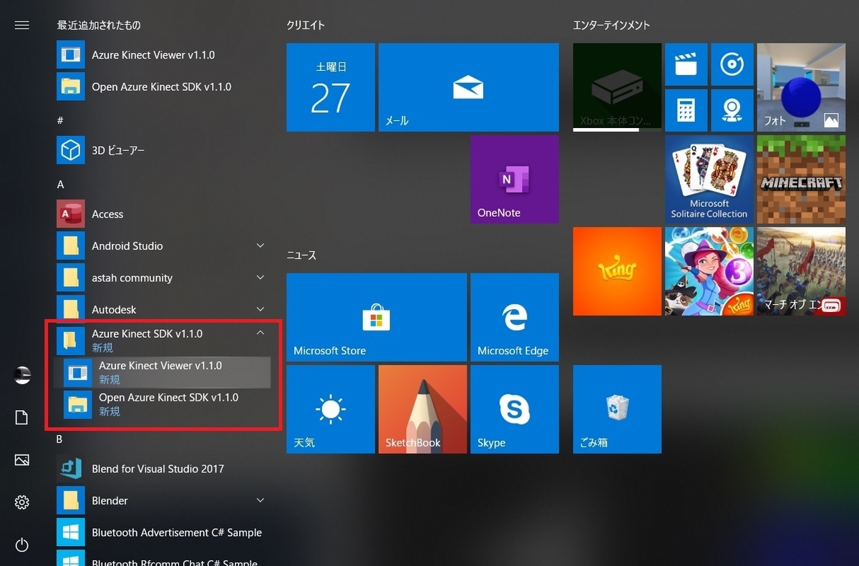
Task: Open the Bubble Witch 3 game tile
Action: (x=709, y=271)
